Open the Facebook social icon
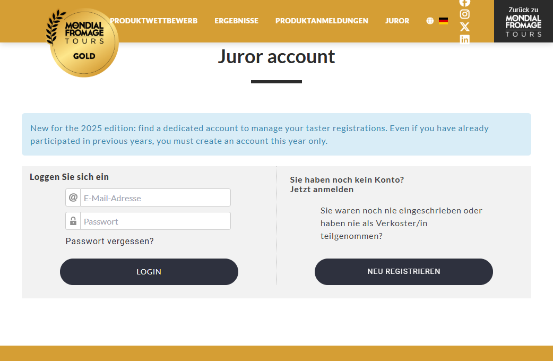553x361 pixels. [464, 3]
